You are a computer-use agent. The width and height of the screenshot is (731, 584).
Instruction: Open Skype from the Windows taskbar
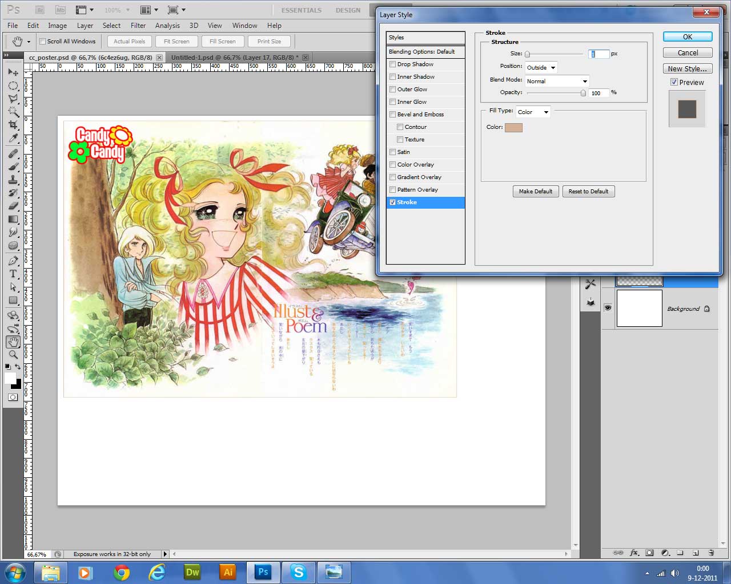click(x=298, y=572)
